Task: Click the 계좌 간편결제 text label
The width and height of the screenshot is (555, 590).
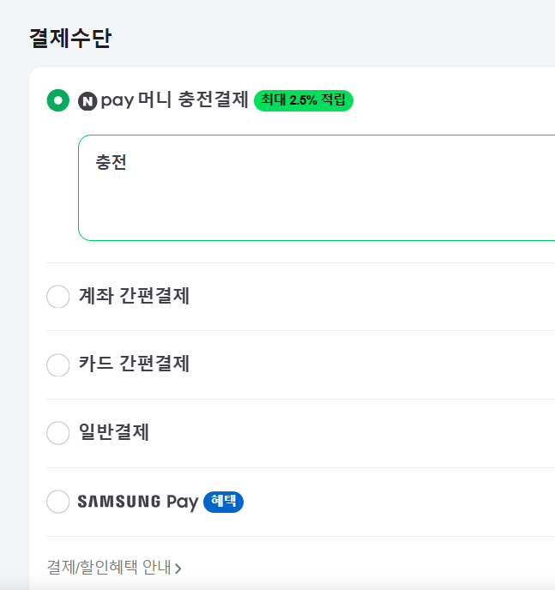Action: click(x=134, y=296)
